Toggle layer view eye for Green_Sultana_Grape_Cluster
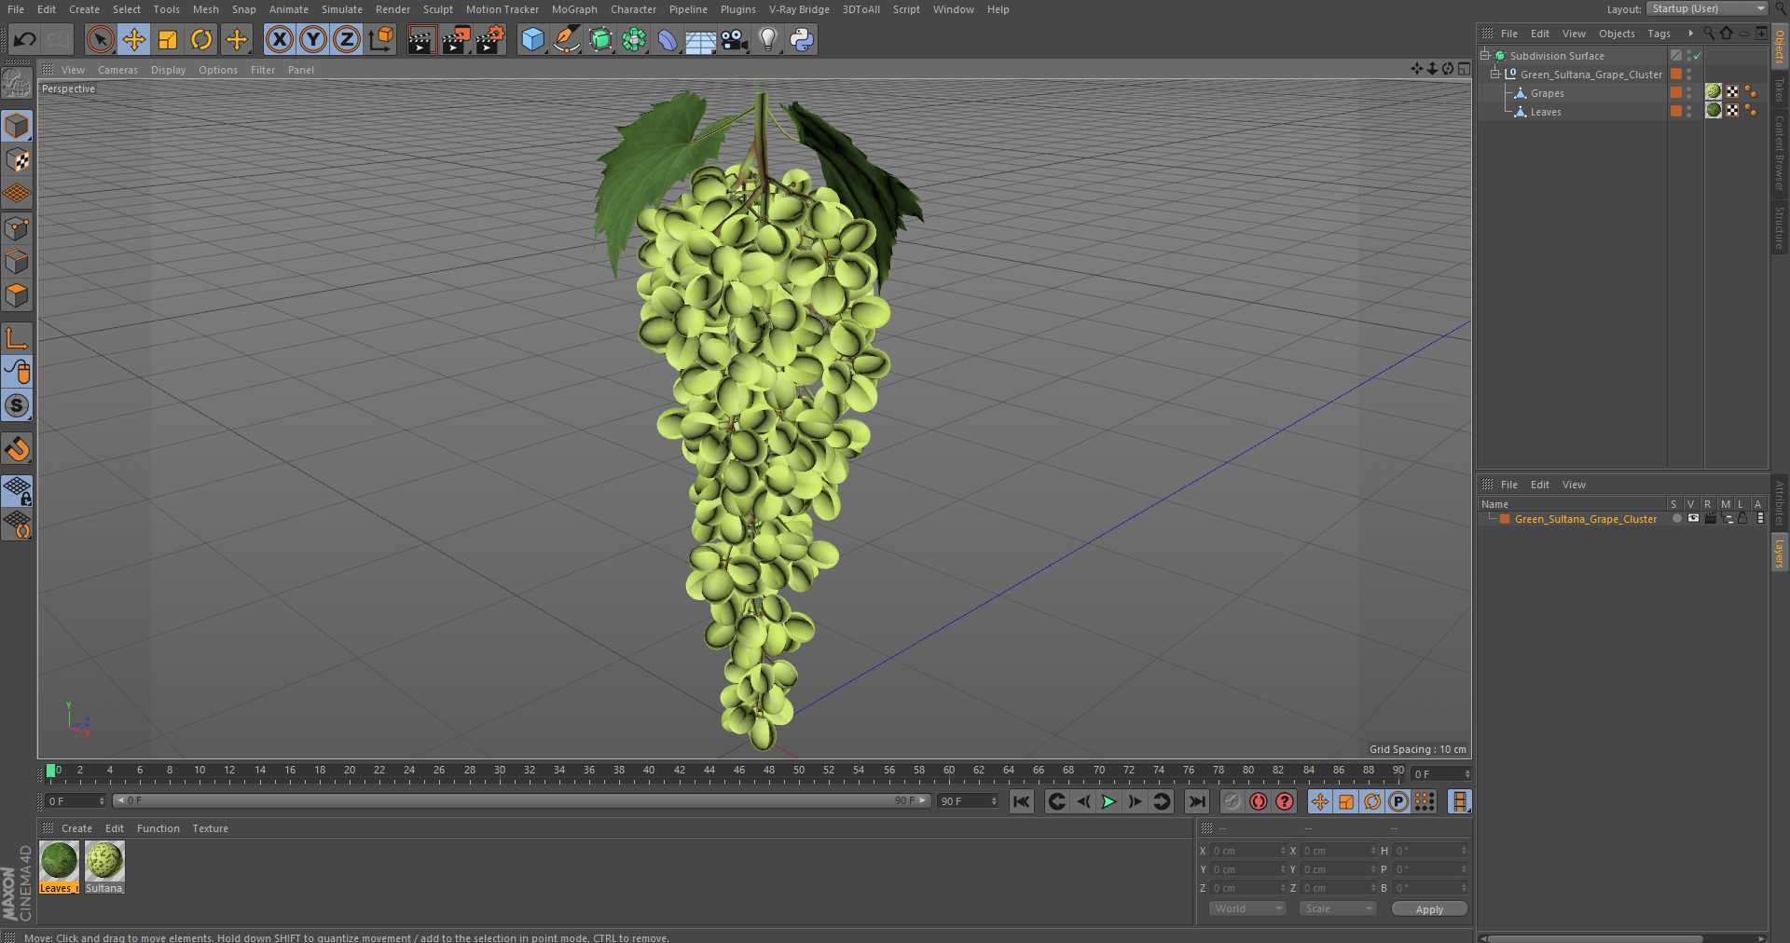The width and height of the screenshot is (1790, 943). 1693,519
